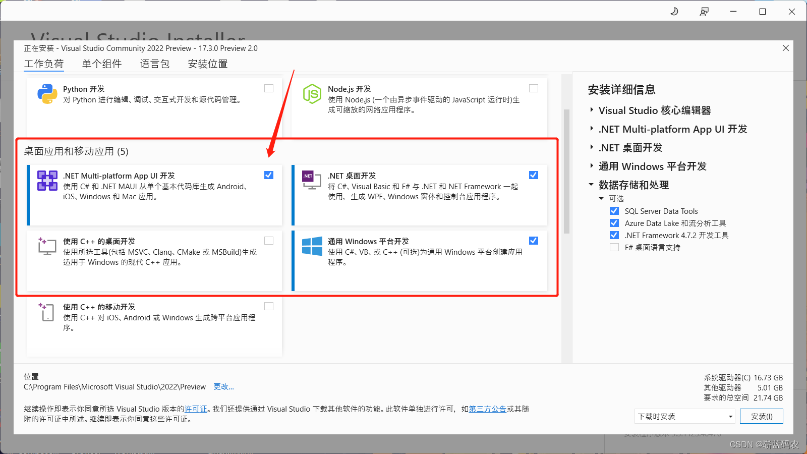
Task: Click the .NET Multi-platform App UI icon
Action: tap(47, 181)
